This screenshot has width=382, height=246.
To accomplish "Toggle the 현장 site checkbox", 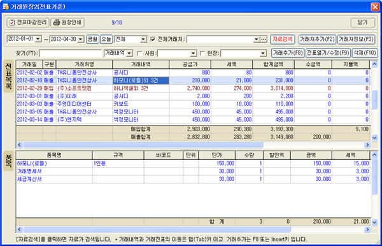I will click(x=202, y=53).
